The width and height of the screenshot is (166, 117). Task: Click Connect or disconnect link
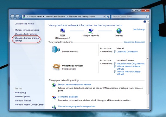134,42
